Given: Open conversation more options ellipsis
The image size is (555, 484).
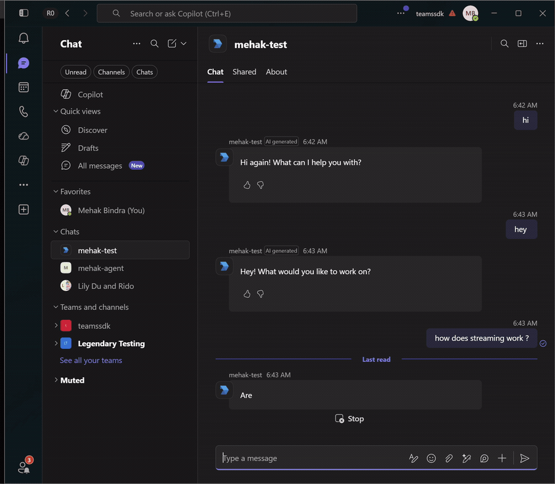Looking at the screenshot, I should (540, 44).
